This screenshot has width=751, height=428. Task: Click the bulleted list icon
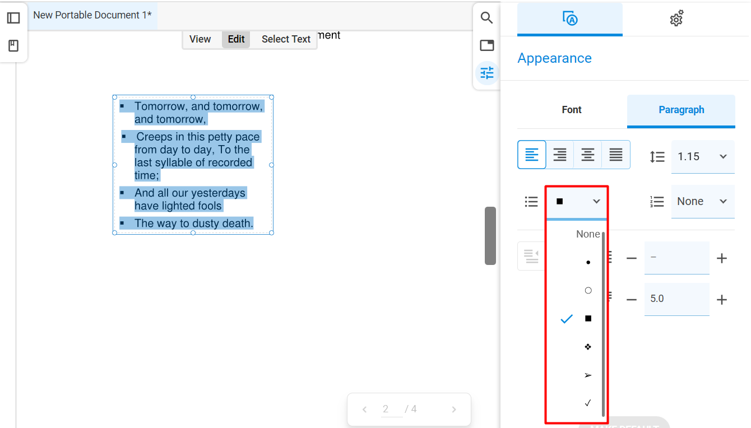point(531,202)
